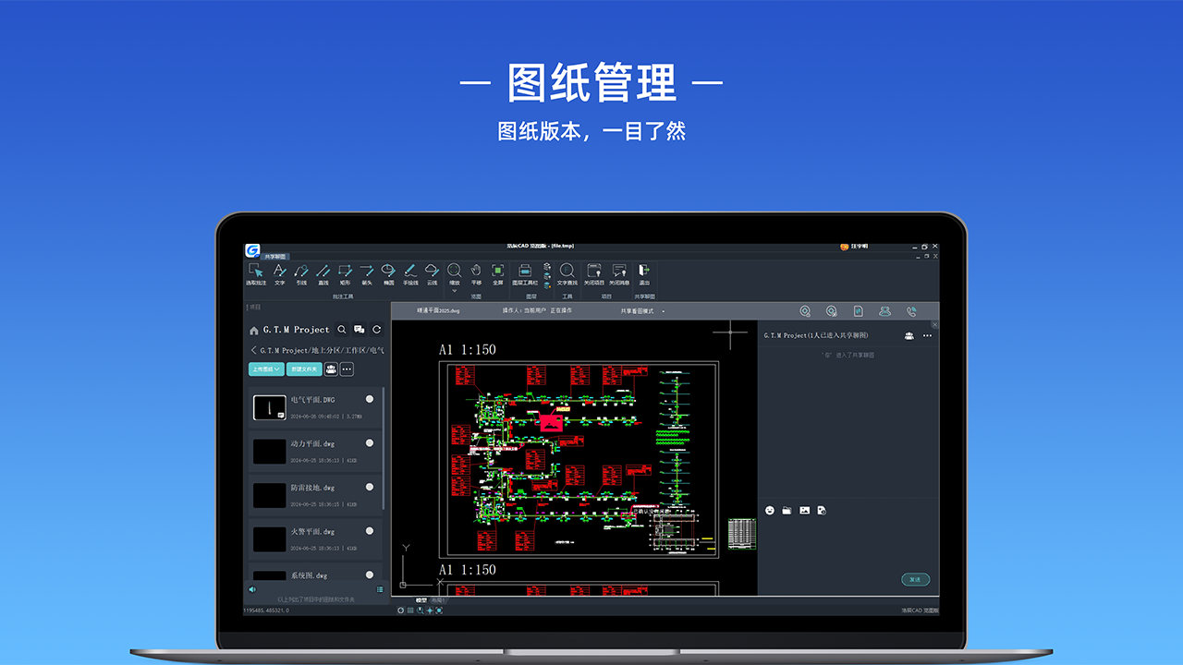Select the 文字 (text) annotation tool

click(279, 272)
